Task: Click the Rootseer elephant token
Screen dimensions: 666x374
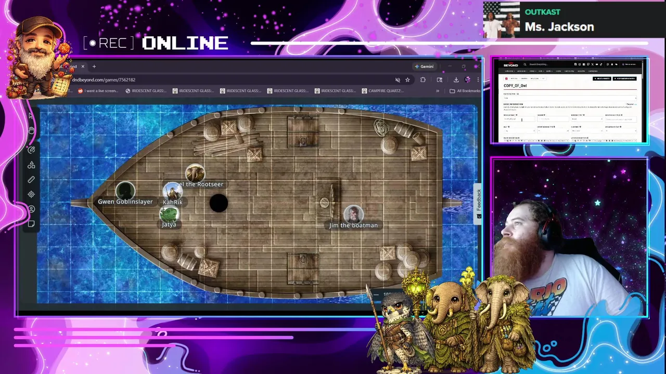Action: [195, 173]
